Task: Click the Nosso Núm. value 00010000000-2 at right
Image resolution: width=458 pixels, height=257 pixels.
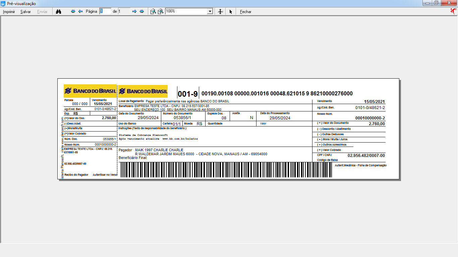Action: pos(370,118)
